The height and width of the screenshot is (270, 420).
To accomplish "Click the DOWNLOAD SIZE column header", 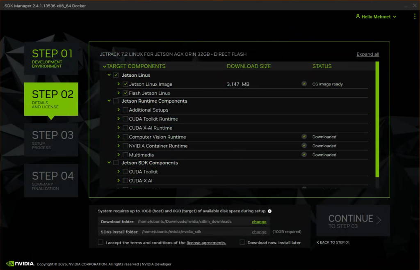I will click(x=249, y=66).
